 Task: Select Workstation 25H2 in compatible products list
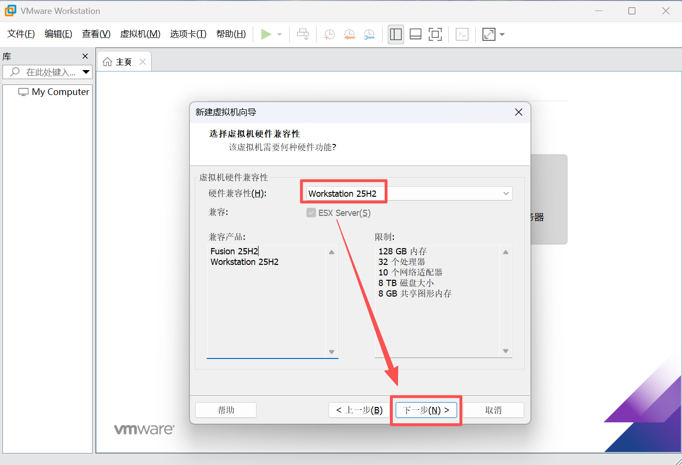(245, 262)
